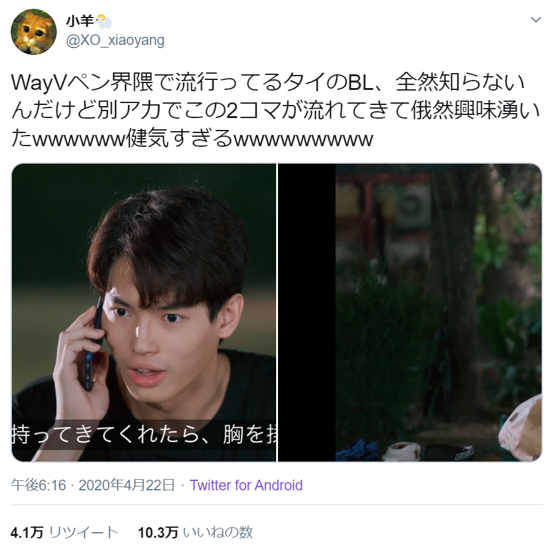Click the white bag in the right photo
This screenshot has height=554, width=551.
[x=520, y=427]
